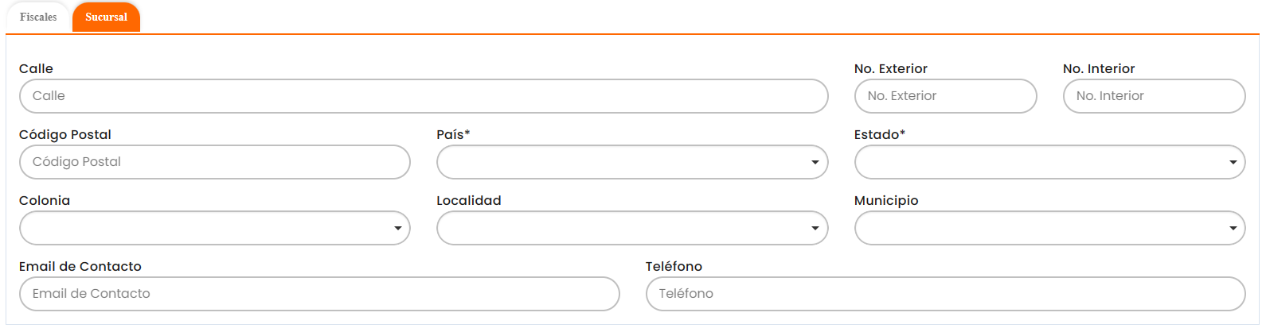The height and width of the screenshot is (328, 1266).
Task: Expand the Estado dropdown list
Action: (1049, 162)
